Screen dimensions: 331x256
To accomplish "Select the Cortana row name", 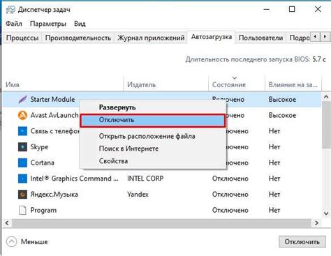I will (43, 163).
